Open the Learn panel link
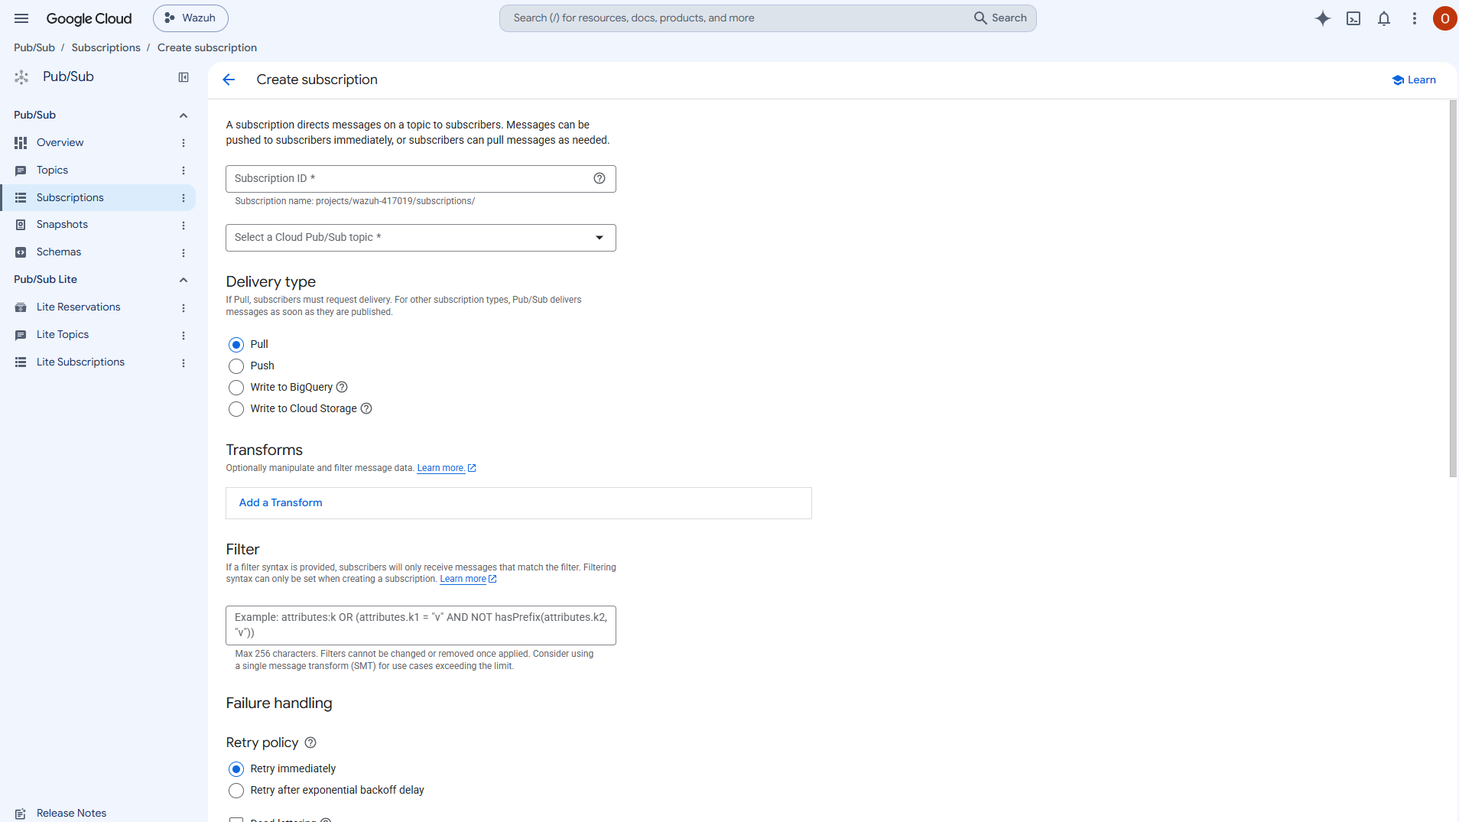Image resolution: width=1459 pixels, height=822 pixels. click(x=1414, y=80)
